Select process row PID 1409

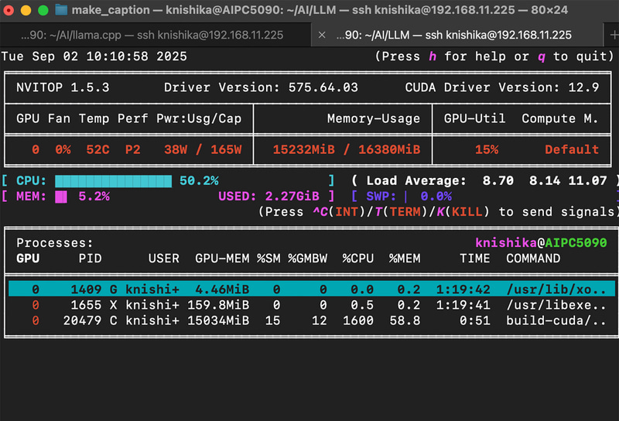point(312,289)
